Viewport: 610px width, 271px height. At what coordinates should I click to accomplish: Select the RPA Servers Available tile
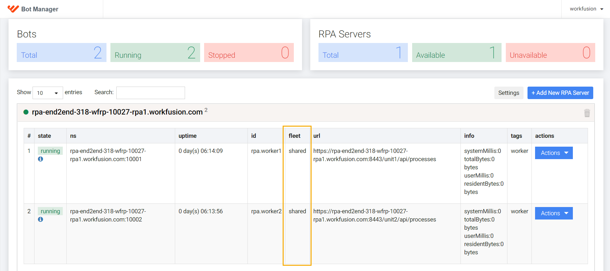point(457,52)
